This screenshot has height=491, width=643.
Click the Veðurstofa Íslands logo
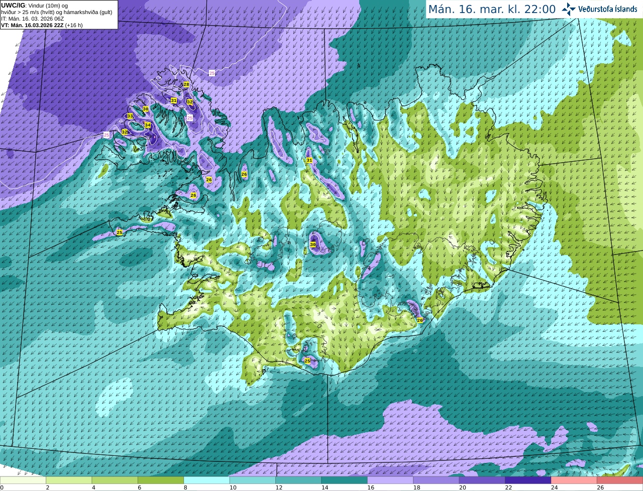pos(599,9)
